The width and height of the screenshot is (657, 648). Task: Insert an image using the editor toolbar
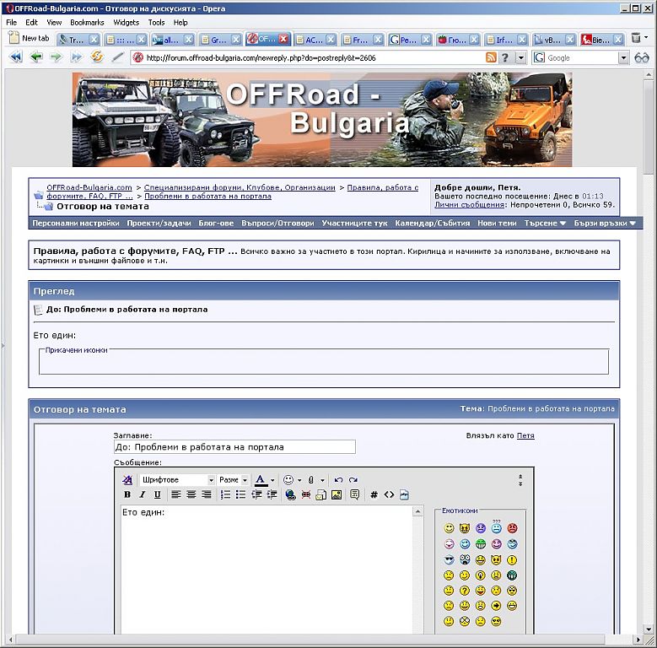[x=337, y=494]
